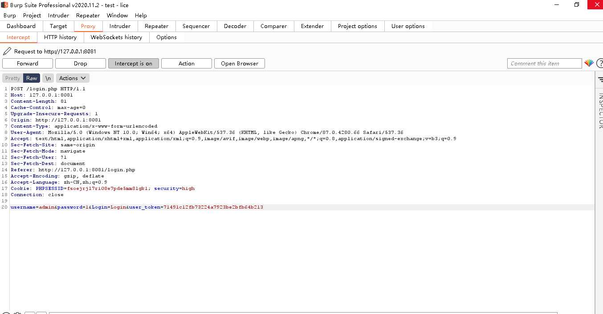This screenshot has height=314, width=603.
Task: Click the Referer header line
Action: click(73, 169)
